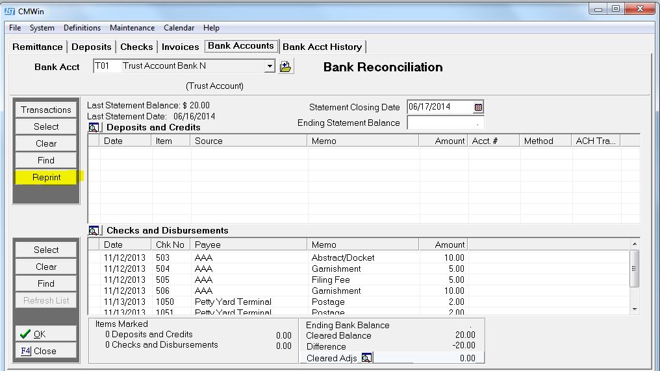Open the Definitions menu
The height and width of the screenshot is (371, 660).
[x=82, y=28]
